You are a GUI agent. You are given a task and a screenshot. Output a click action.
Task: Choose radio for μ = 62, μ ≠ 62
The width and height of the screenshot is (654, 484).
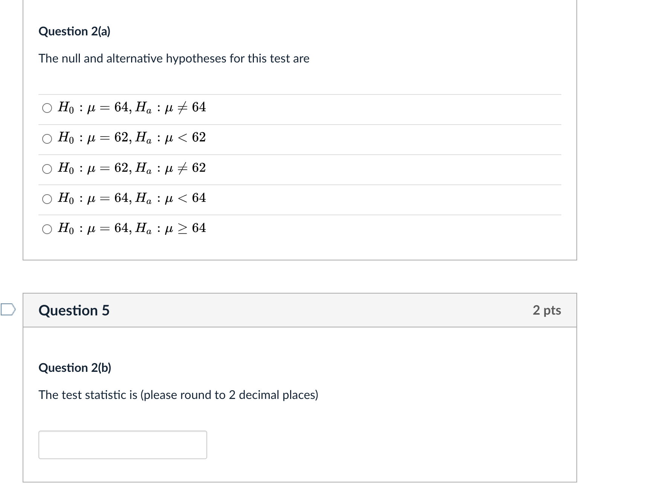click(x=47, y=169)
